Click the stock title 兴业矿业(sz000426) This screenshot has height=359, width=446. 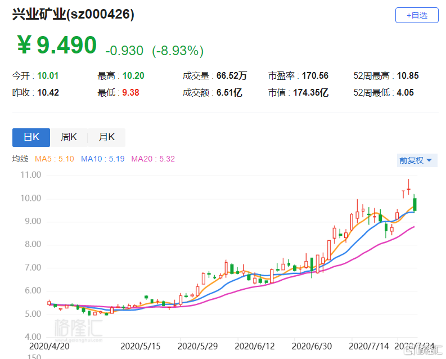pyautogui.click(x=73, y=14)
